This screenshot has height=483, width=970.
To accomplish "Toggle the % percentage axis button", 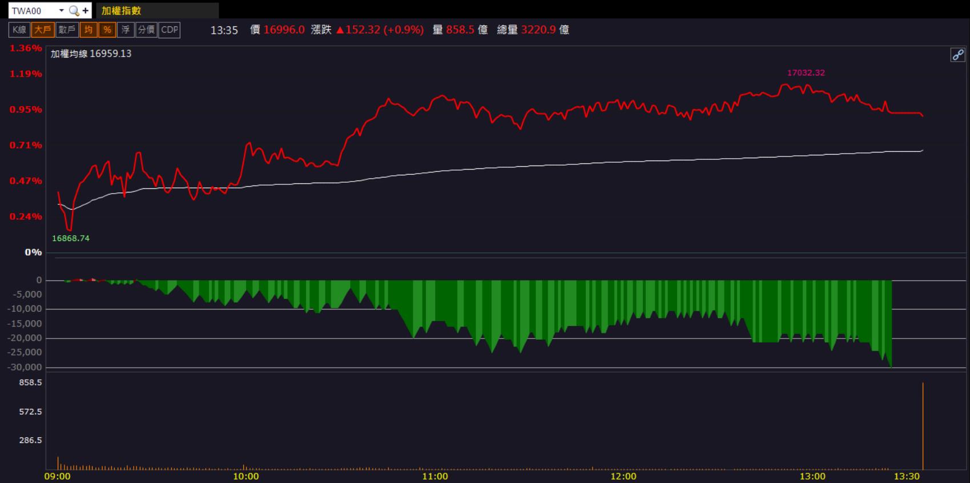I will [x=107, y=30].
